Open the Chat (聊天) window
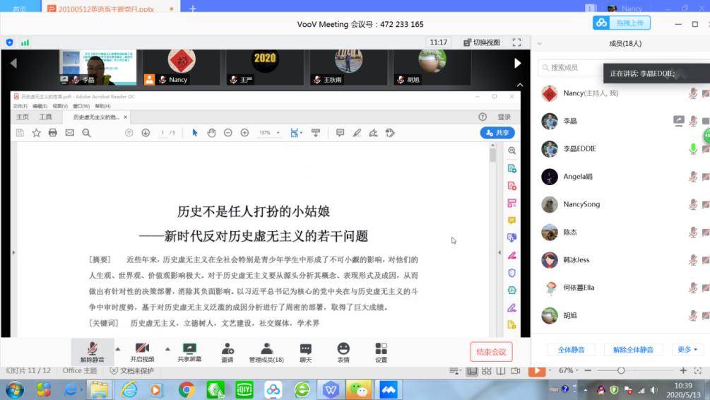Image resolution: width=710 pixels, height=400 pixels. (305, 349)
